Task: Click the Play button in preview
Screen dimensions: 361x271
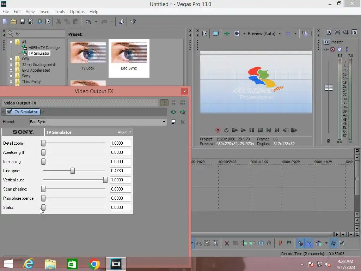Action: 243,130
